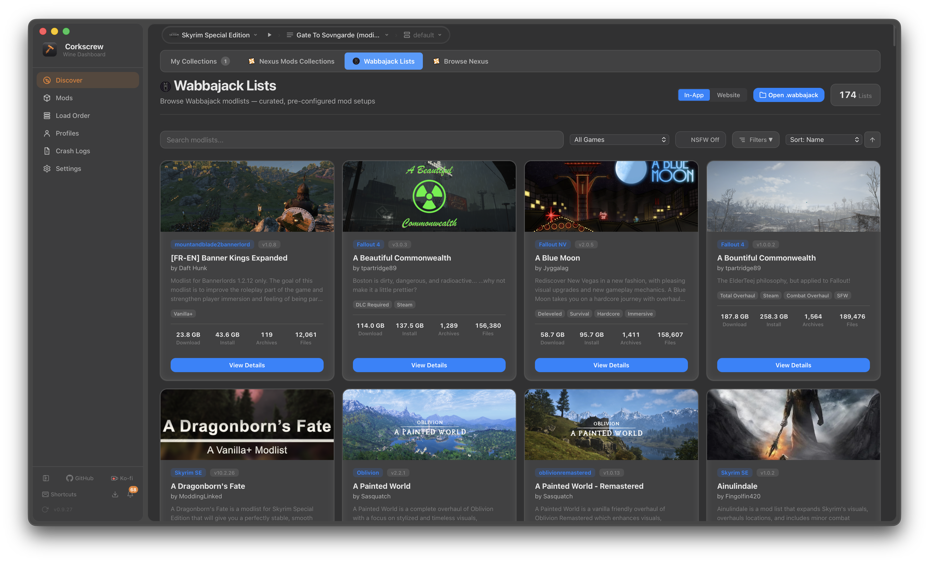The height and width of the screenshot is (563, 929).
Task: Open Crash Logs in sidebar
Action: 73,151
